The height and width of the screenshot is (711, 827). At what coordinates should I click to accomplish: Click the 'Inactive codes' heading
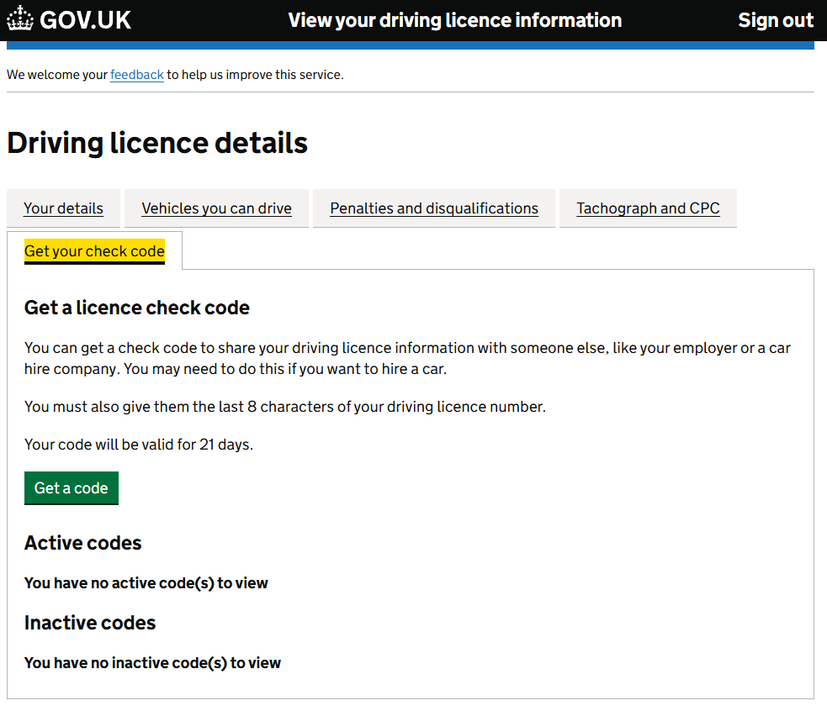tap(90, 623)
